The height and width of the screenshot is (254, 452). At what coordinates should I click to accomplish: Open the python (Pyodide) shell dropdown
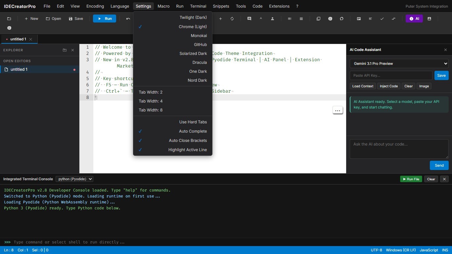click(74, 179)
